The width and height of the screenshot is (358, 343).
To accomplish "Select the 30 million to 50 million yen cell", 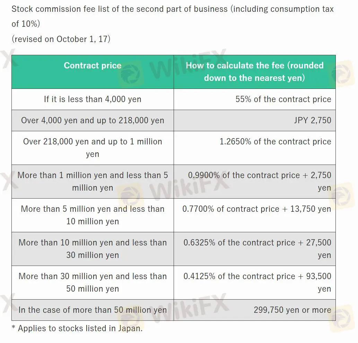I will tap(93, 283).
